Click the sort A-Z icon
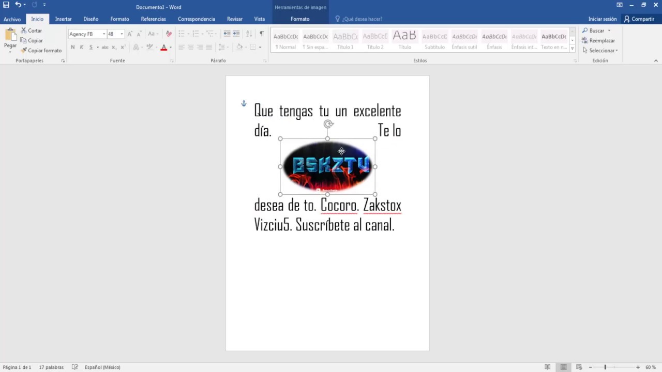This screenshot has height=372, width=662. coord(249,34)
